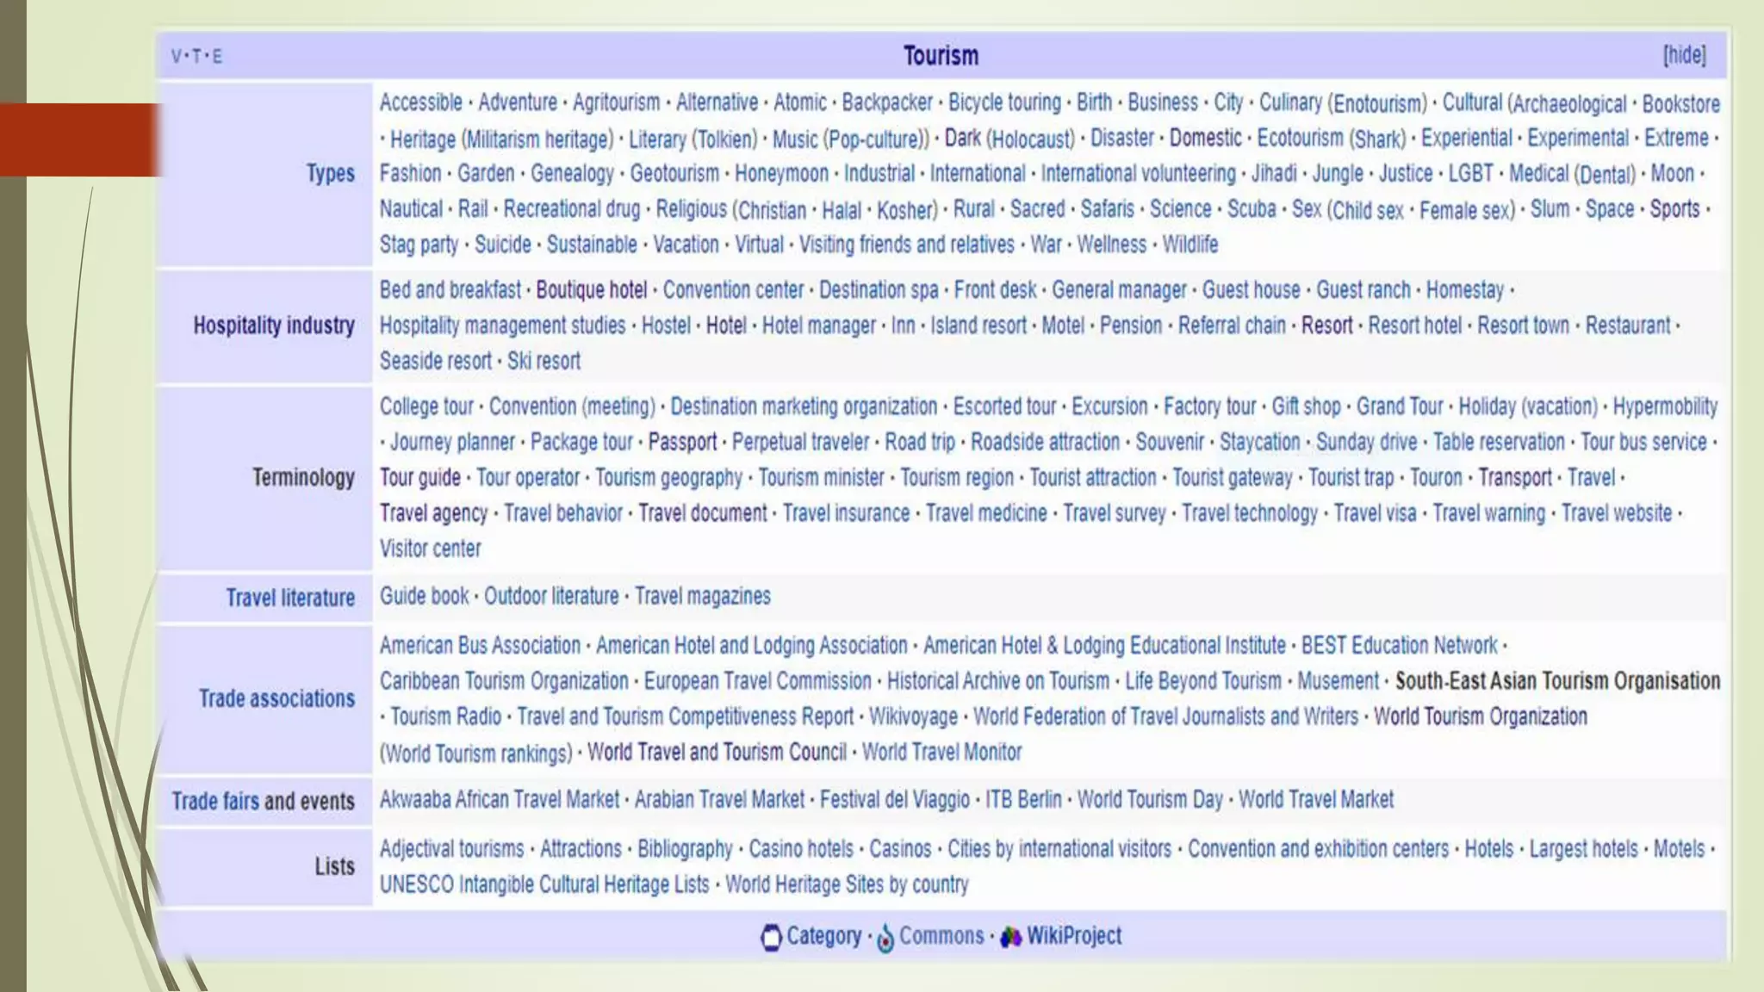Collapse the navbox with [hide]
The image size is (1764, 992).
point(1683,56)
